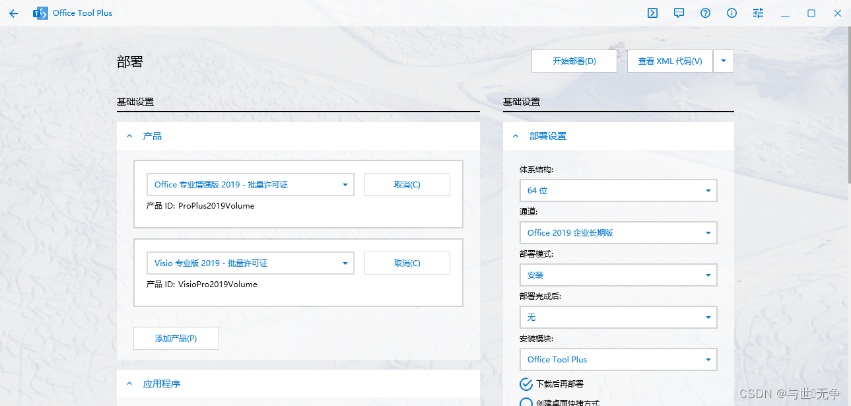Minimize the Office Tool Plus window
This screenshot has height=406, width=851.
785,13
